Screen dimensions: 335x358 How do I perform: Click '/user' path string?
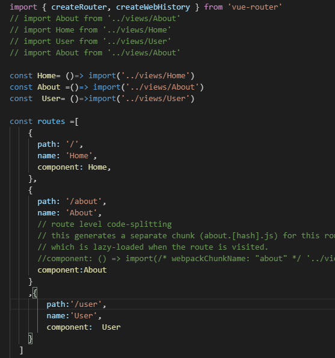86,304
